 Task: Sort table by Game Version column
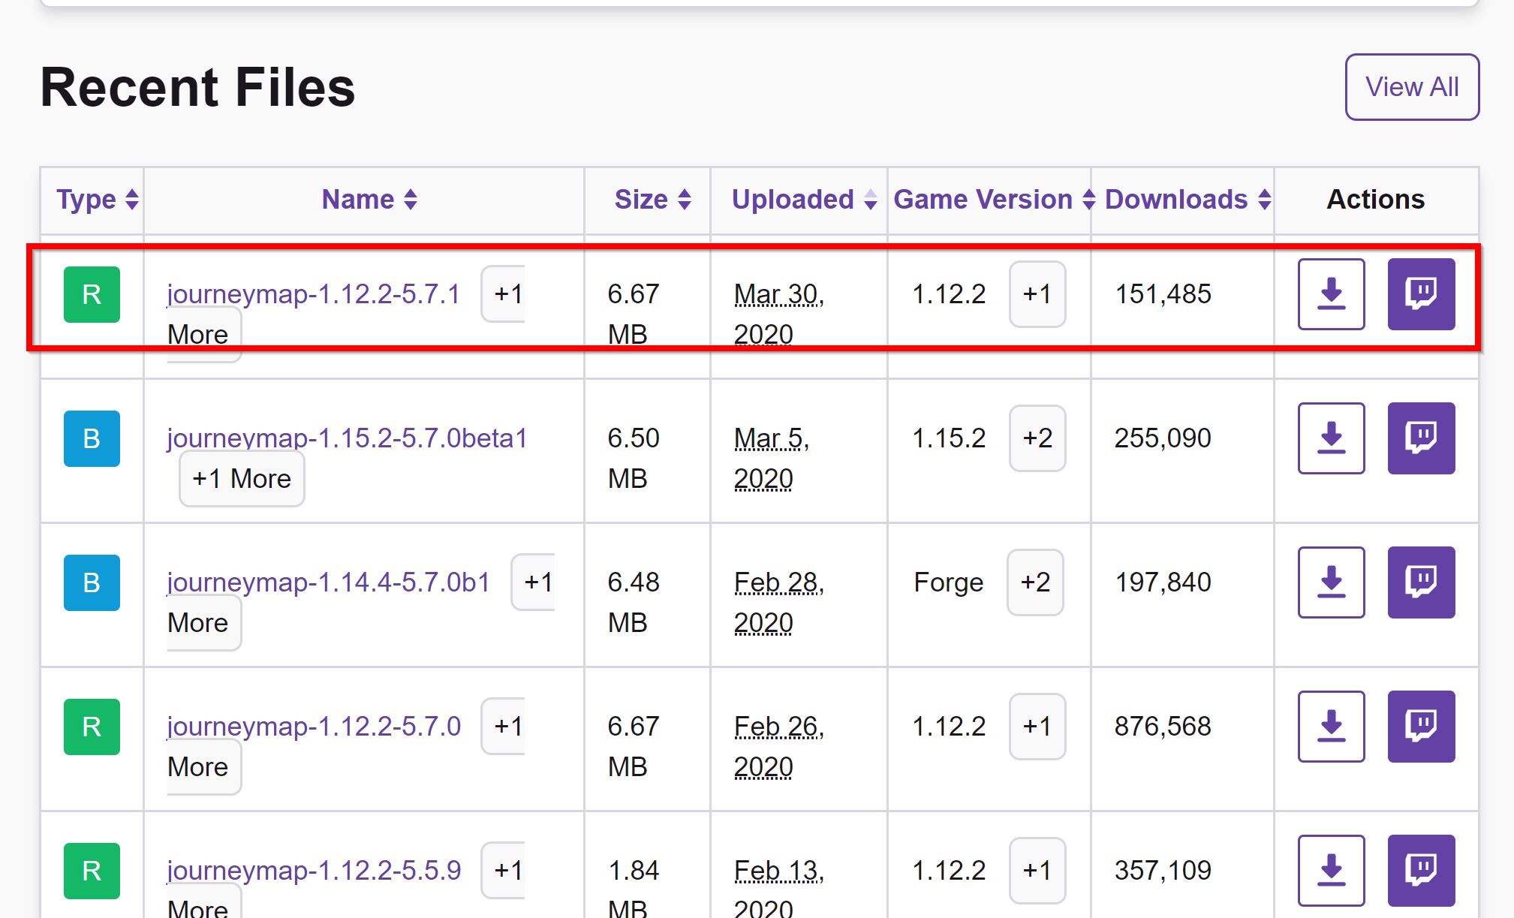pyautogui.click(x=995, y=200)
